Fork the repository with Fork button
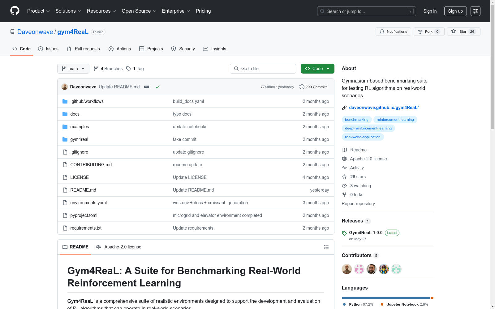The image size is (495, 309). (429, 32)
